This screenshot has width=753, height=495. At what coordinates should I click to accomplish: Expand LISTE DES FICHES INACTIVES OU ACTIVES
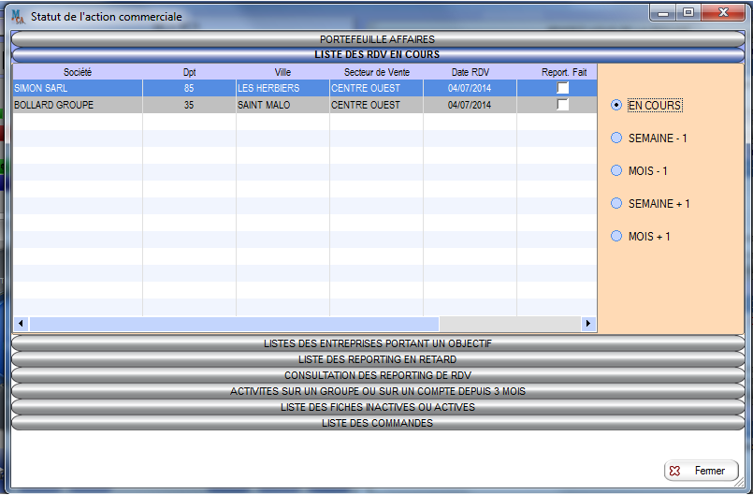[x=377, y=407]
